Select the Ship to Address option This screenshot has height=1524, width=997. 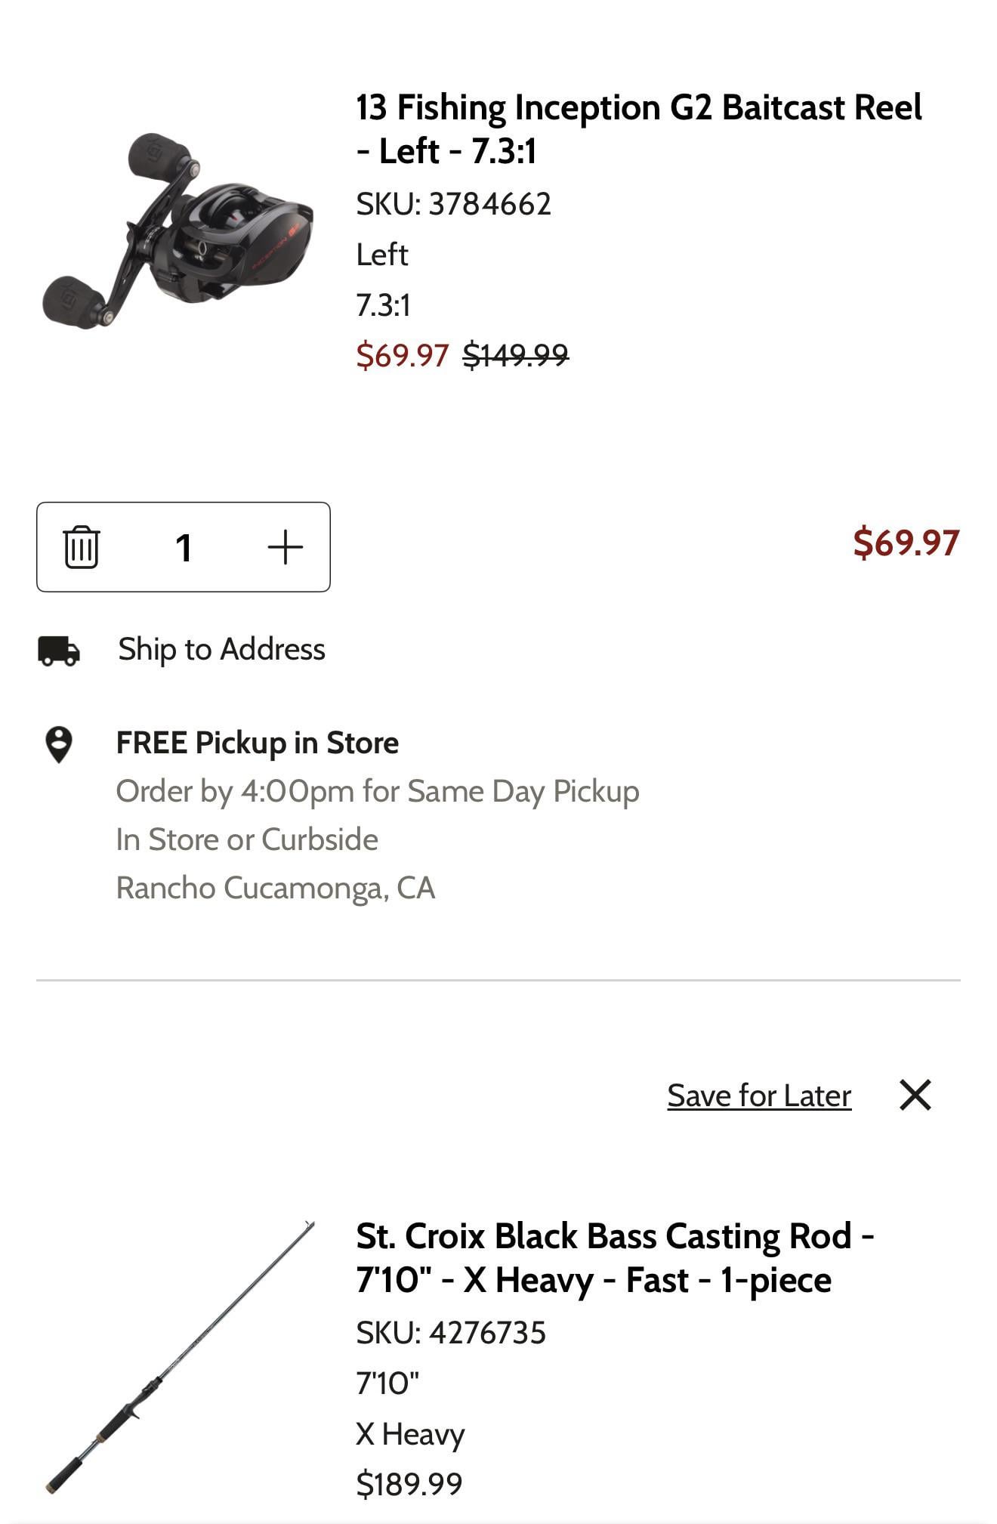click(x=221, y=650)
